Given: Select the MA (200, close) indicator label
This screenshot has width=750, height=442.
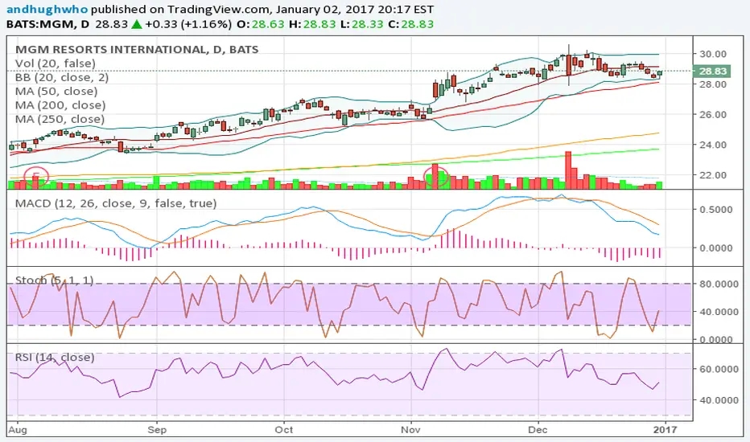Looking at the screenshot, I should pos(60,105).
